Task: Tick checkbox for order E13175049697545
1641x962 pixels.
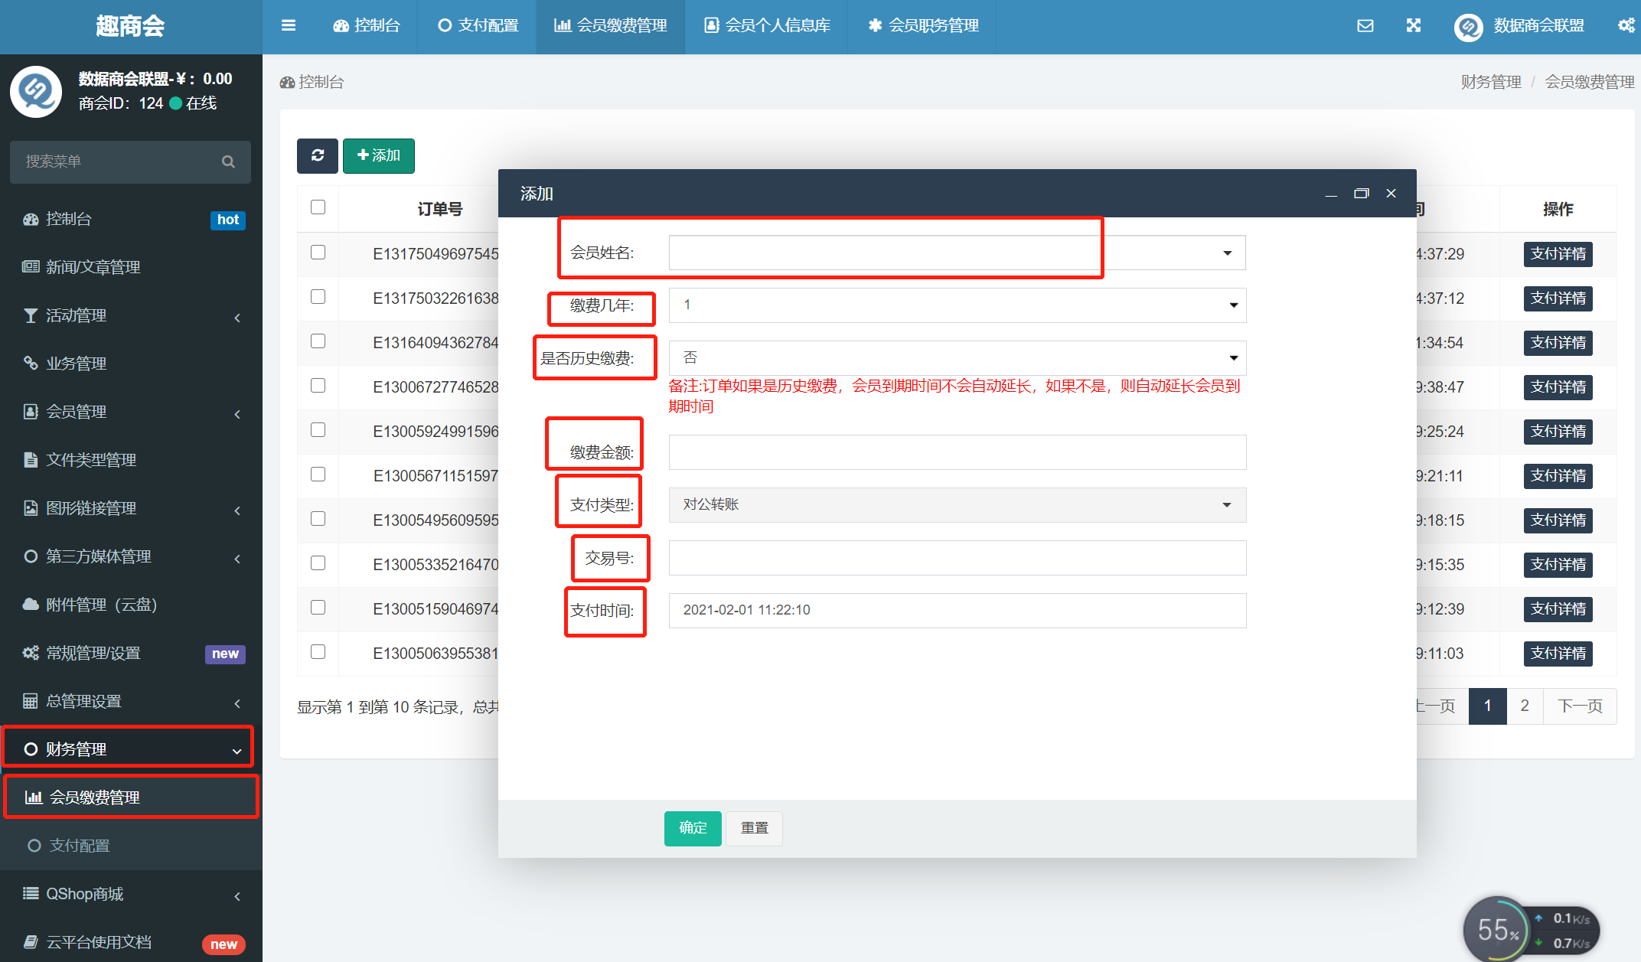Action: coord(318,253)
